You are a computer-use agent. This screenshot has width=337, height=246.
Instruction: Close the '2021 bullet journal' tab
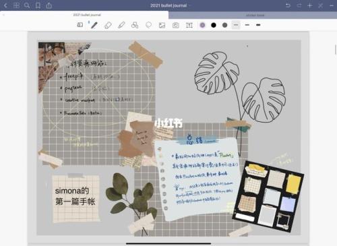[3, 15]
